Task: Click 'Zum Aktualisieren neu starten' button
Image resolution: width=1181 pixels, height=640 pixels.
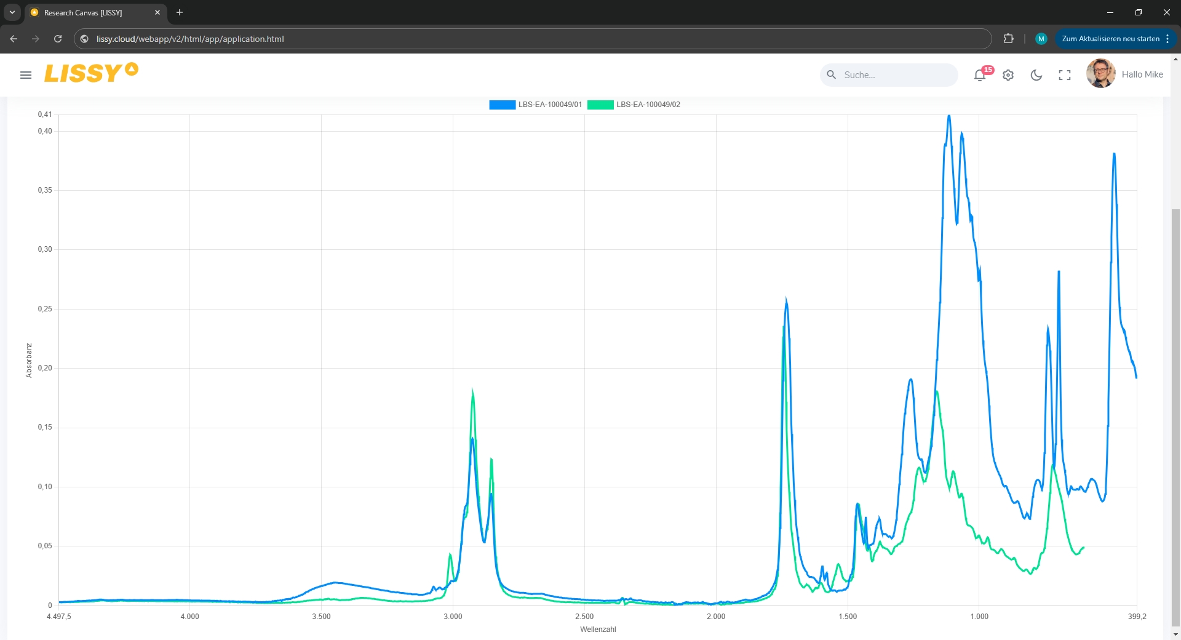Action: pyautogui.click(x=1110, y=39)
